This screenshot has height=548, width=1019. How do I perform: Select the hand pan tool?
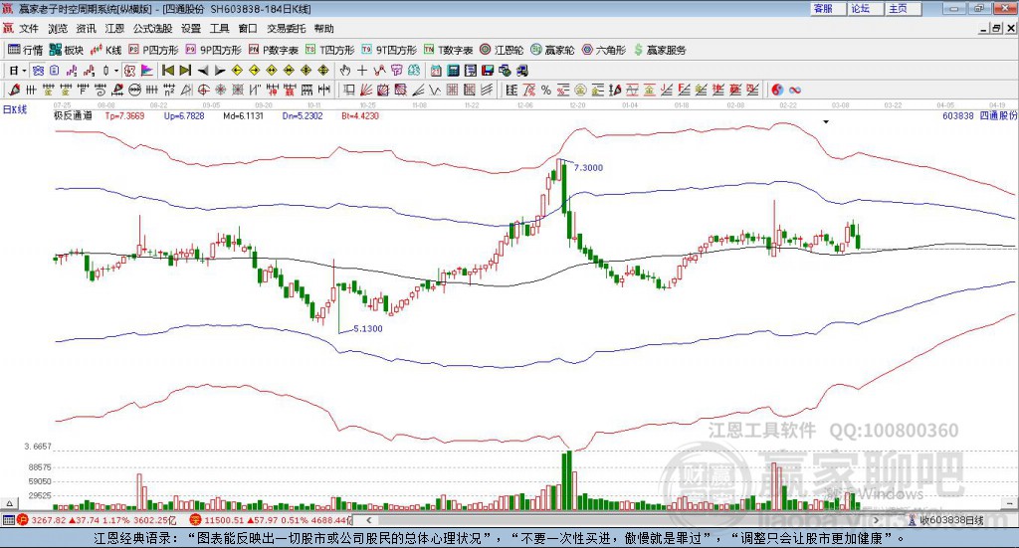[x=345, y=71]
